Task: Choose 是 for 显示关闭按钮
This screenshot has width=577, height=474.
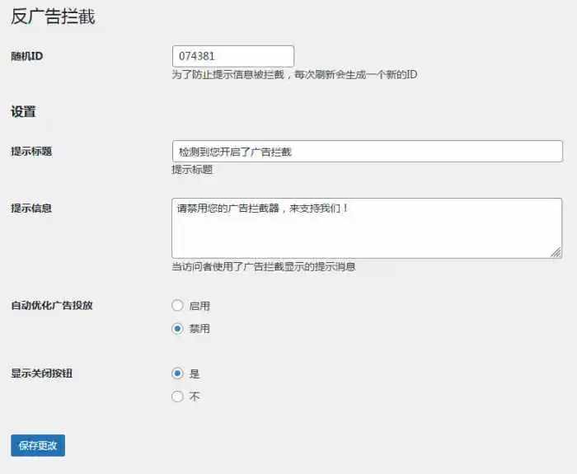Action: click(177, 373)
